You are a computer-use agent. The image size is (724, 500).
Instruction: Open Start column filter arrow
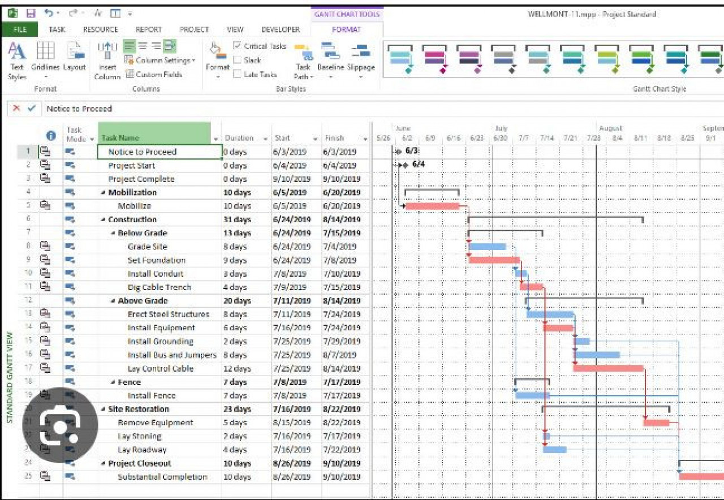click(316, 139)
